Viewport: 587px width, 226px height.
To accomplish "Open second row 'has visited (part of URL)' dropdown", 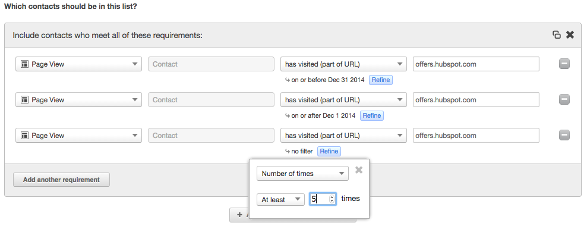I will pos(343,100).
